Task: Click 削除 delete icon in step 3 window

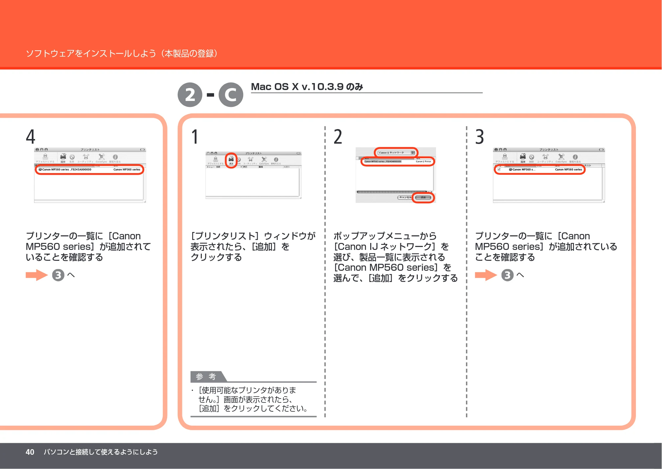Action: coord(531,158)
